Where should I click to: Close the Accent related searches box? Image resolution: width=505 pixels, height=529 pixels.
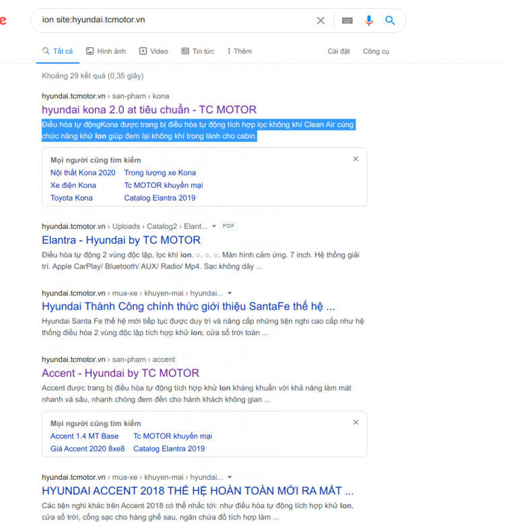(356, 423)
